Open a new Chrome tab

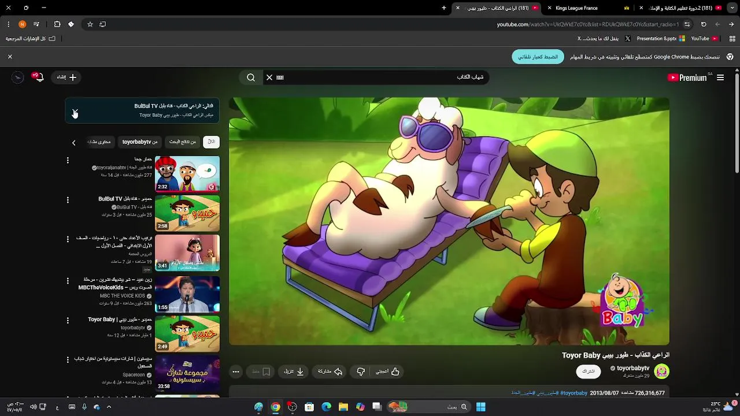[x=444, y=8]
